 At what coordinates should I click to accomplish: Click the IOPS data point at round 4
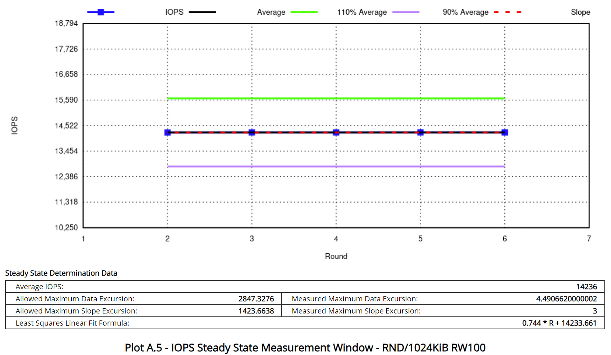coord(336,132)
